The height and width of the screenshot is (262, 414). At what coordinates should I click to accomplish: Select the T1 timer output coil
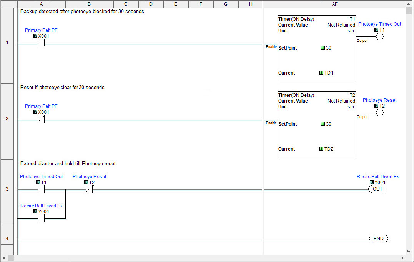click(380, 36)
